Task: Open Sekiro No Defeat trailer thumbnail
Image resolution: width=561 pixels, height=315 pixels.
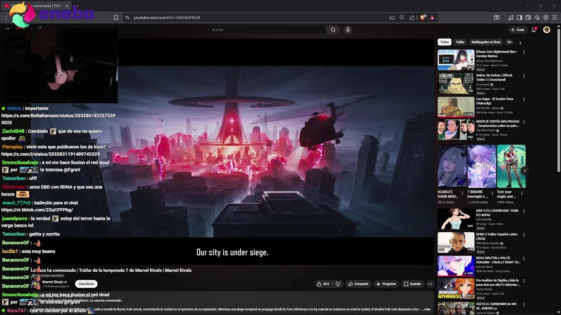Action: [x=456, y=83]
